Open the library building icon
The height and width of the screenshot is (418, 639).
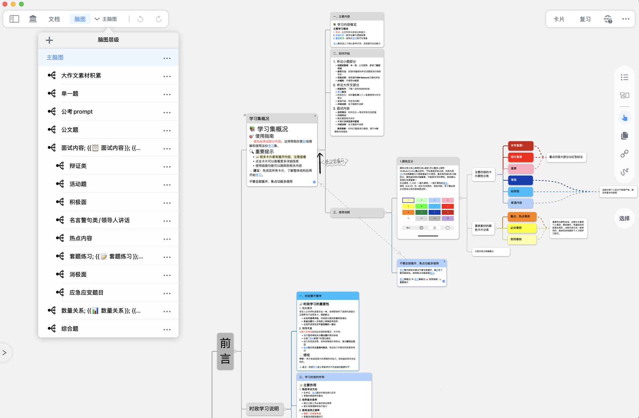coord(33,19)
